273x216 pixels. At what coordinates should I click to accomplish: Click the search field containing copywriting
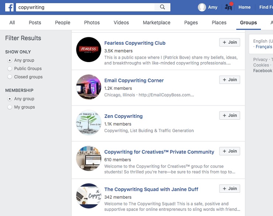[x=85, y=7]
